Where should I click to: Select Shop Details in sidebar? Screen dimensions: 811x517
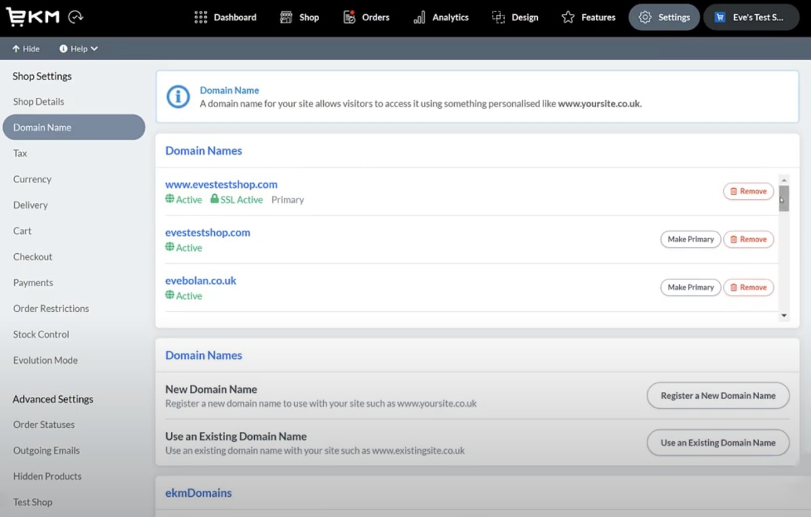coord(39,102)
